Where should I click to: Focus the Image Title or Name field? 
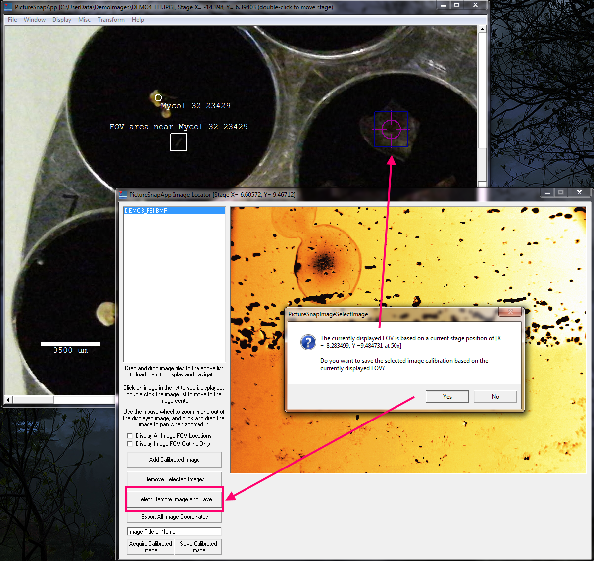coord(174,532)
